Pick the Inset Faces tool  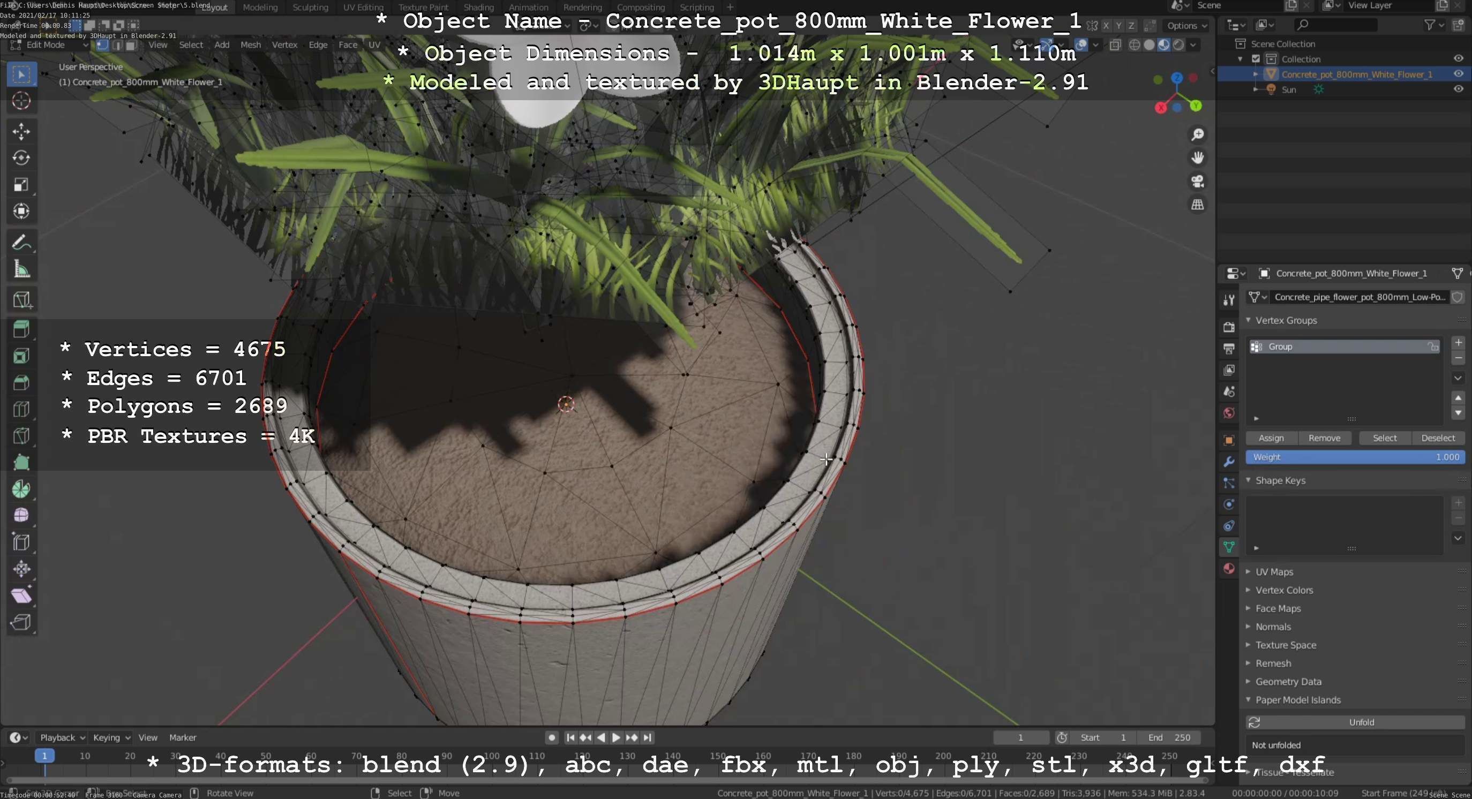tap(21, 356)
